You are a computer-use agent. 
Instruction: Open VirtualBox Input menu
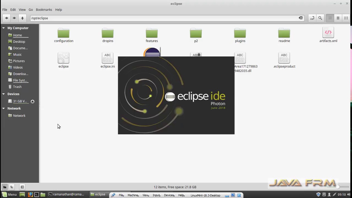[x=156, y=195]
